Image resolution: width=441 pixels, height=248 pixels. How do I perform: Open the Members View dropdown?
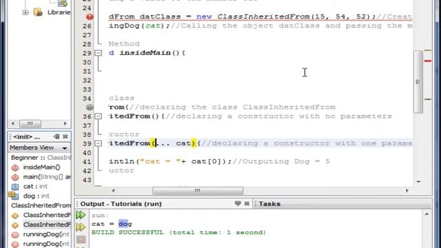pos(65,148)
